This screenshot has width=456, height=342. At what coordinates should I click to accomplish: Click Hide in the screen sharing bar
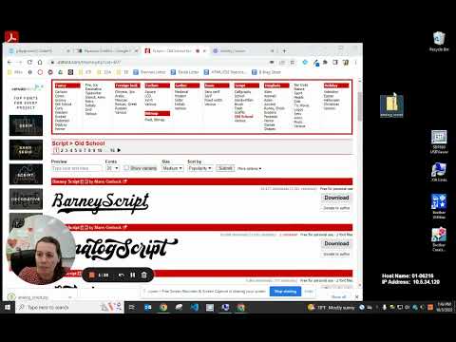click(309, 292)
